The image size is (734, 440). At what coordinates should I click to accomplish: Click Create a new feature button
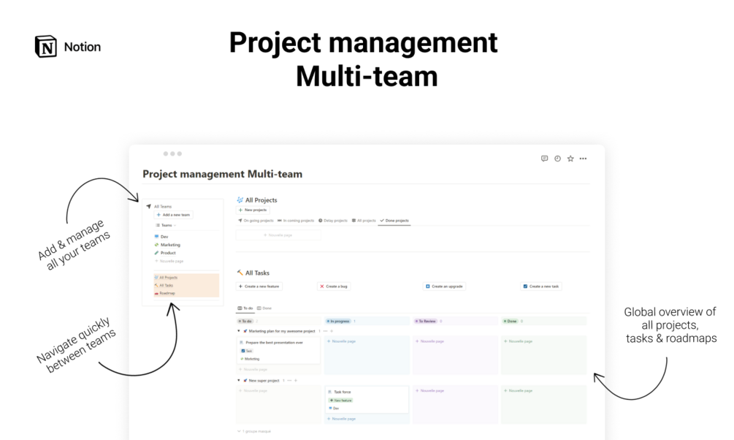click(259, 287)
